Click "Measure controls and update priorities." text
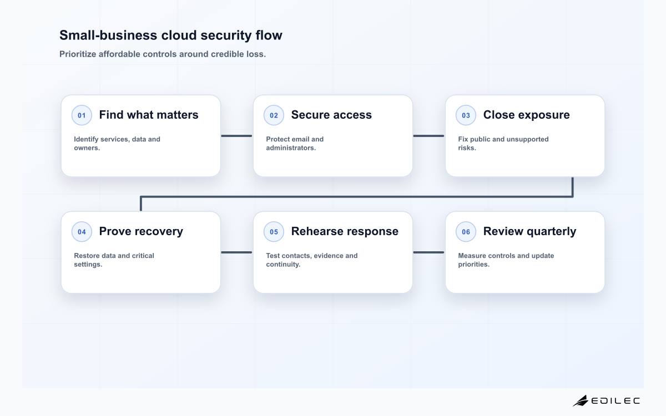 506,260
